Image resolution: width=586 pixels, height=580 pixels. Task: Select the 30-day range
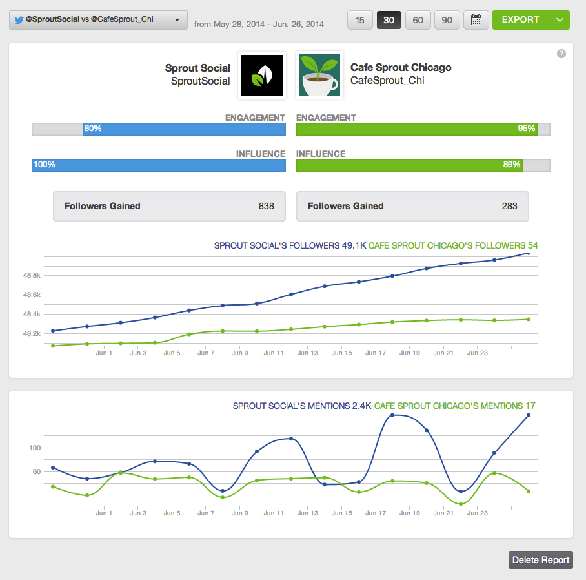pyautogui.click(x=389, y=20)
